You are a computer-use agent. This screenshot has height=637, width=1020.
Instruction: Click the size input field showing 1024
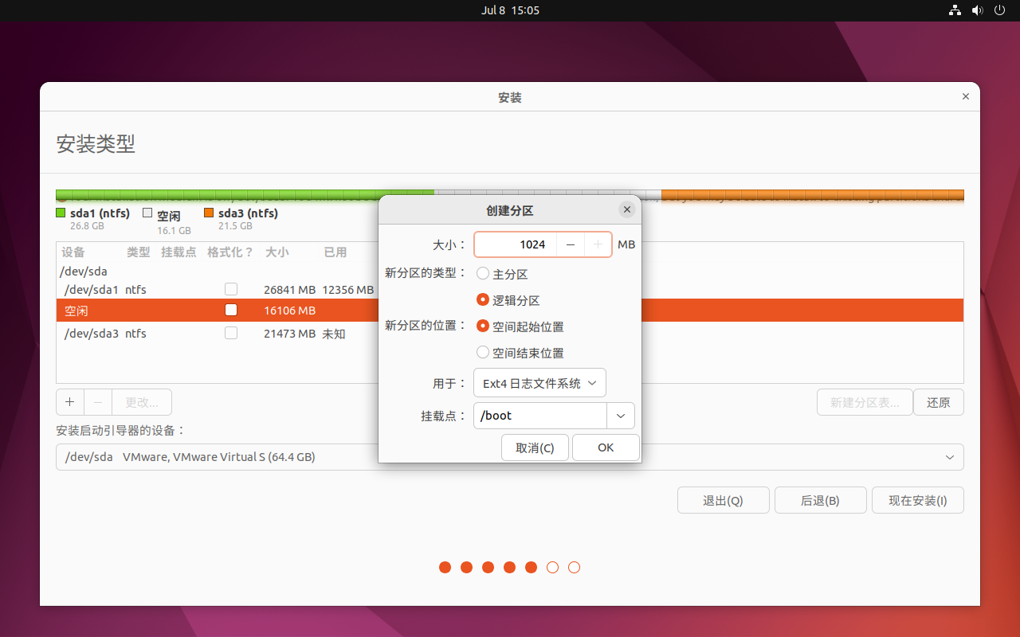click(x=516, y=244)
